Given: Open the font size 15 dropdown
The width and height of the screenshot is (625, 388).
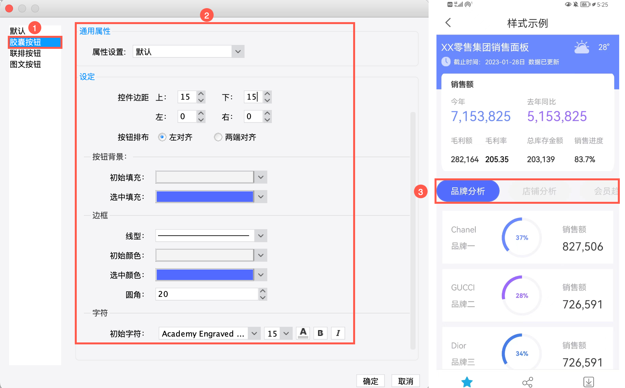Looking at the screenshot, I should 286,333.
